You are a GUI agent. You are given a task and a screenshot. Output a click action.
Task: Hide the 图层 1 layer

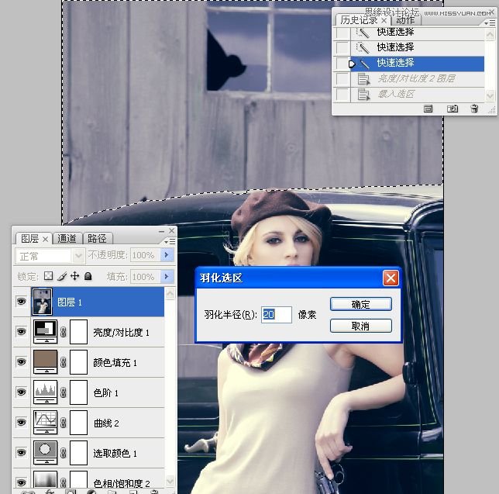[21, 302]
